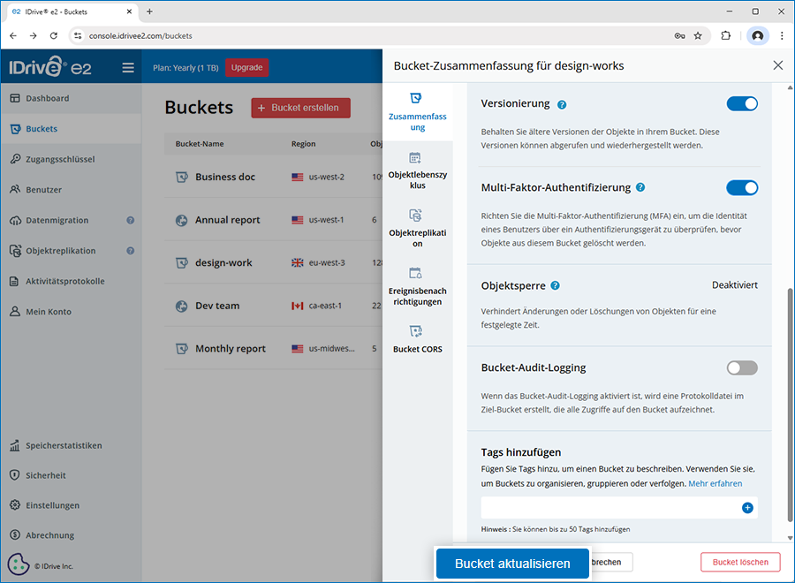Open browser extensions icon
Viewport: 795px width, 583px height.
(x=726, y=36)
